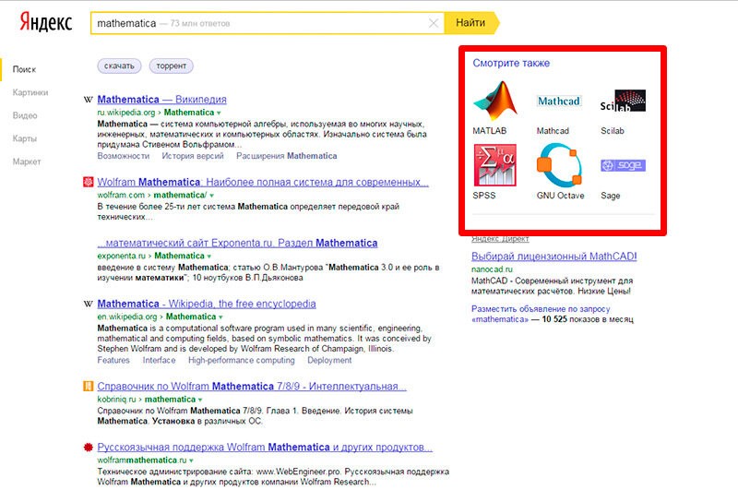Screen dimensions: 738x502
Task: Click the Смотрите также heading
Action: [511, 63]
